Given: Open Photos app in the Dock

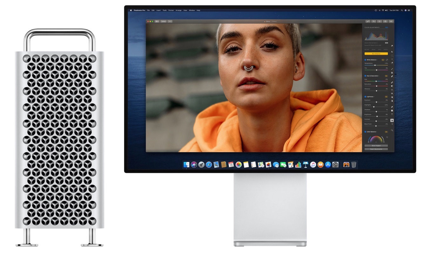Looking at the screenshot, I should pyautogui.click(x=239, y=165).
